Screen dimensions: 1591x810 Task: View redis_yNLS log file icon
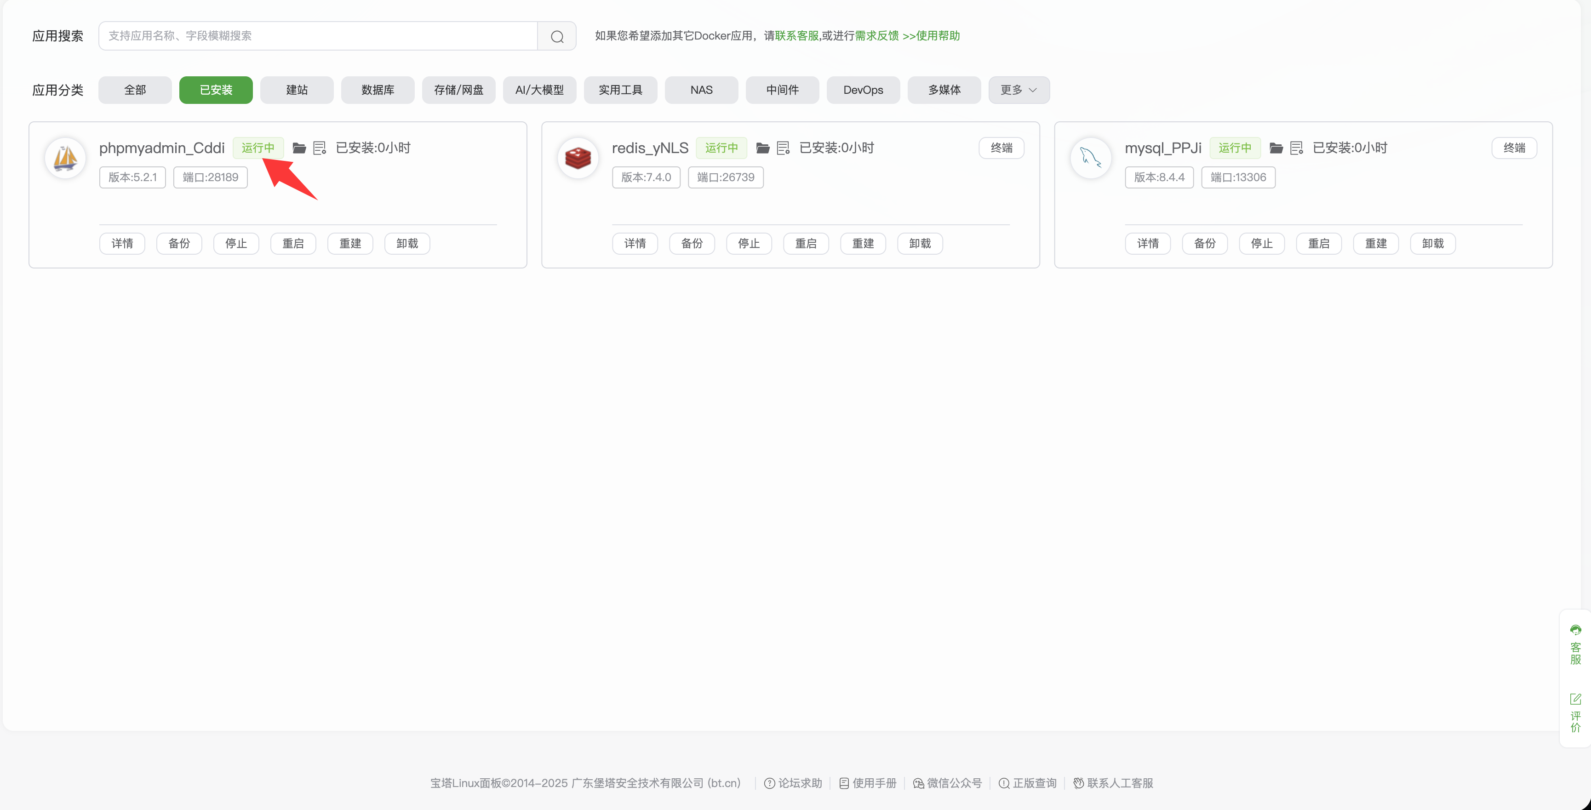click(783, 148)
